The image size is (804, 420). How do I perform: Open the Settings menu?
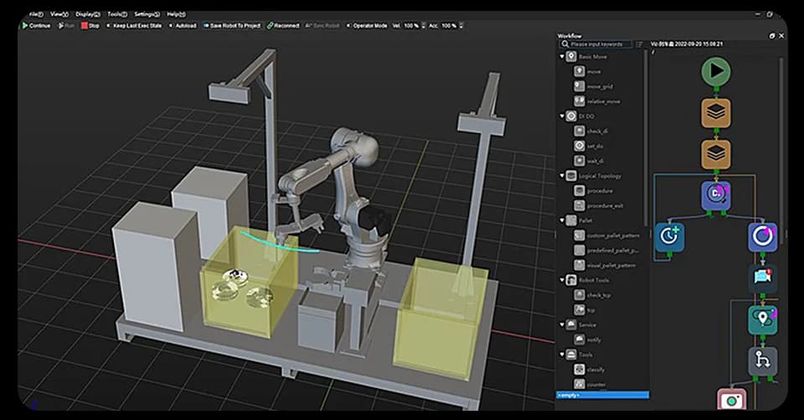pyautogui.click(x=147, y=14)
